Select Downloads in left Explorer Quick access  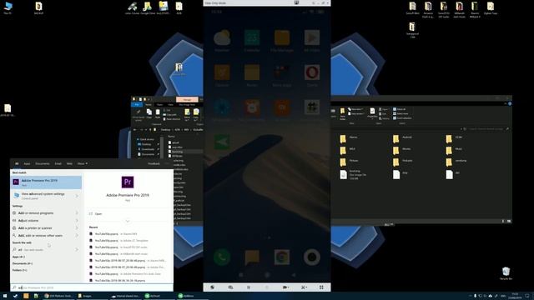click(148, 149)
